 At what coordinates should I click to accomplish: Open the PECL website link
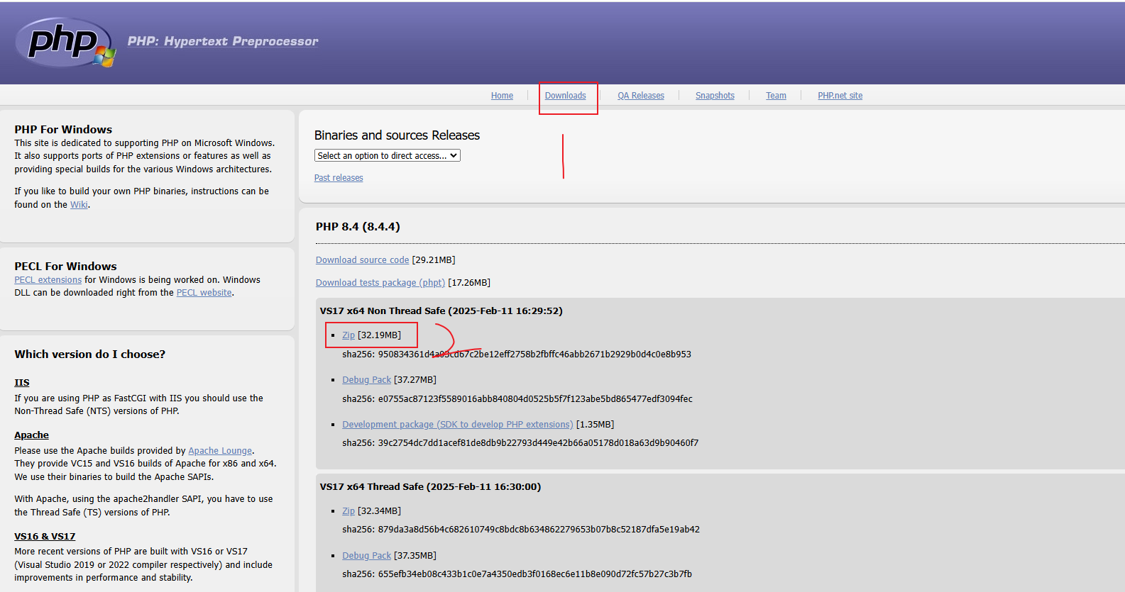[204, 293]
